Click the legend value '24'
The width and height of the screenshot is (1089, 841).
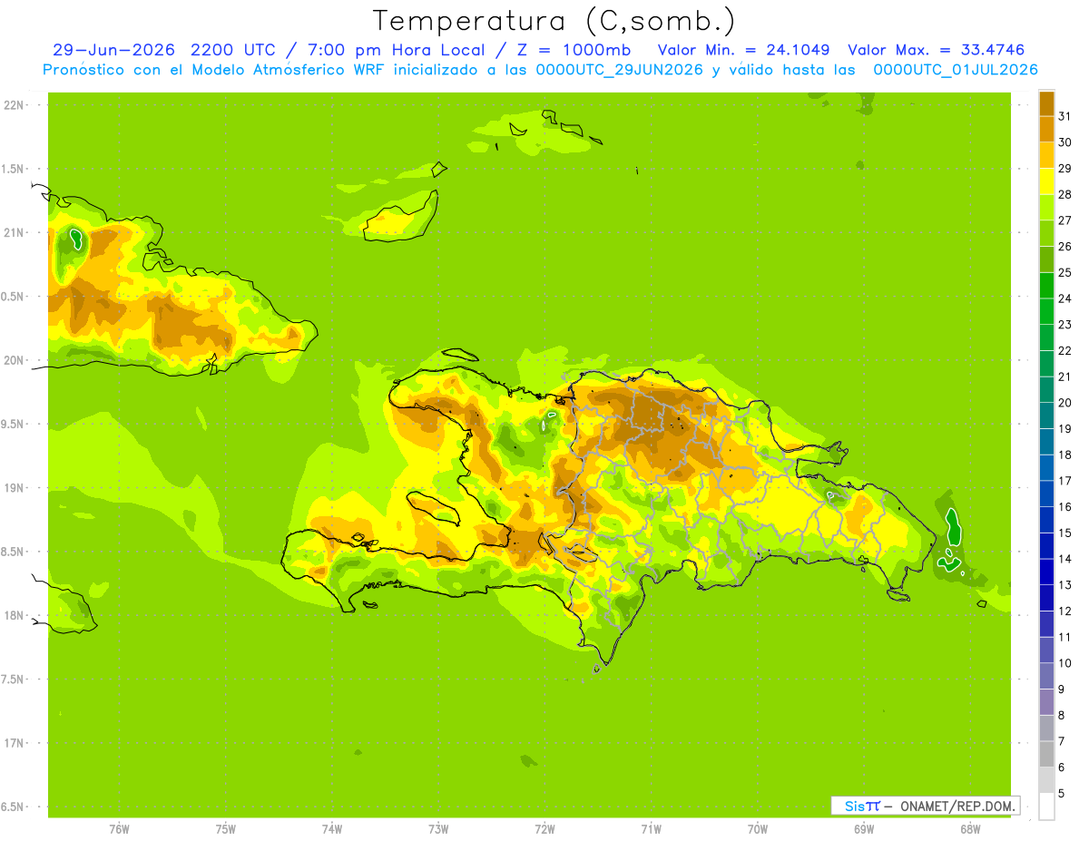(x=1064, y=298)
